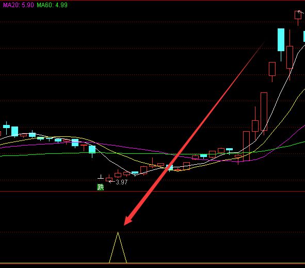Click the red candle directly above 3.97 arrow
The image size is (305, 268).
click(109, 179)
